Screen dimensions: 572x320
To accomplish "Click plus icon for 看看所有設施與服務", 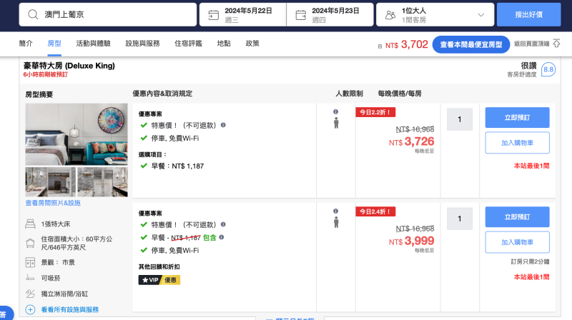I will 30,309.
